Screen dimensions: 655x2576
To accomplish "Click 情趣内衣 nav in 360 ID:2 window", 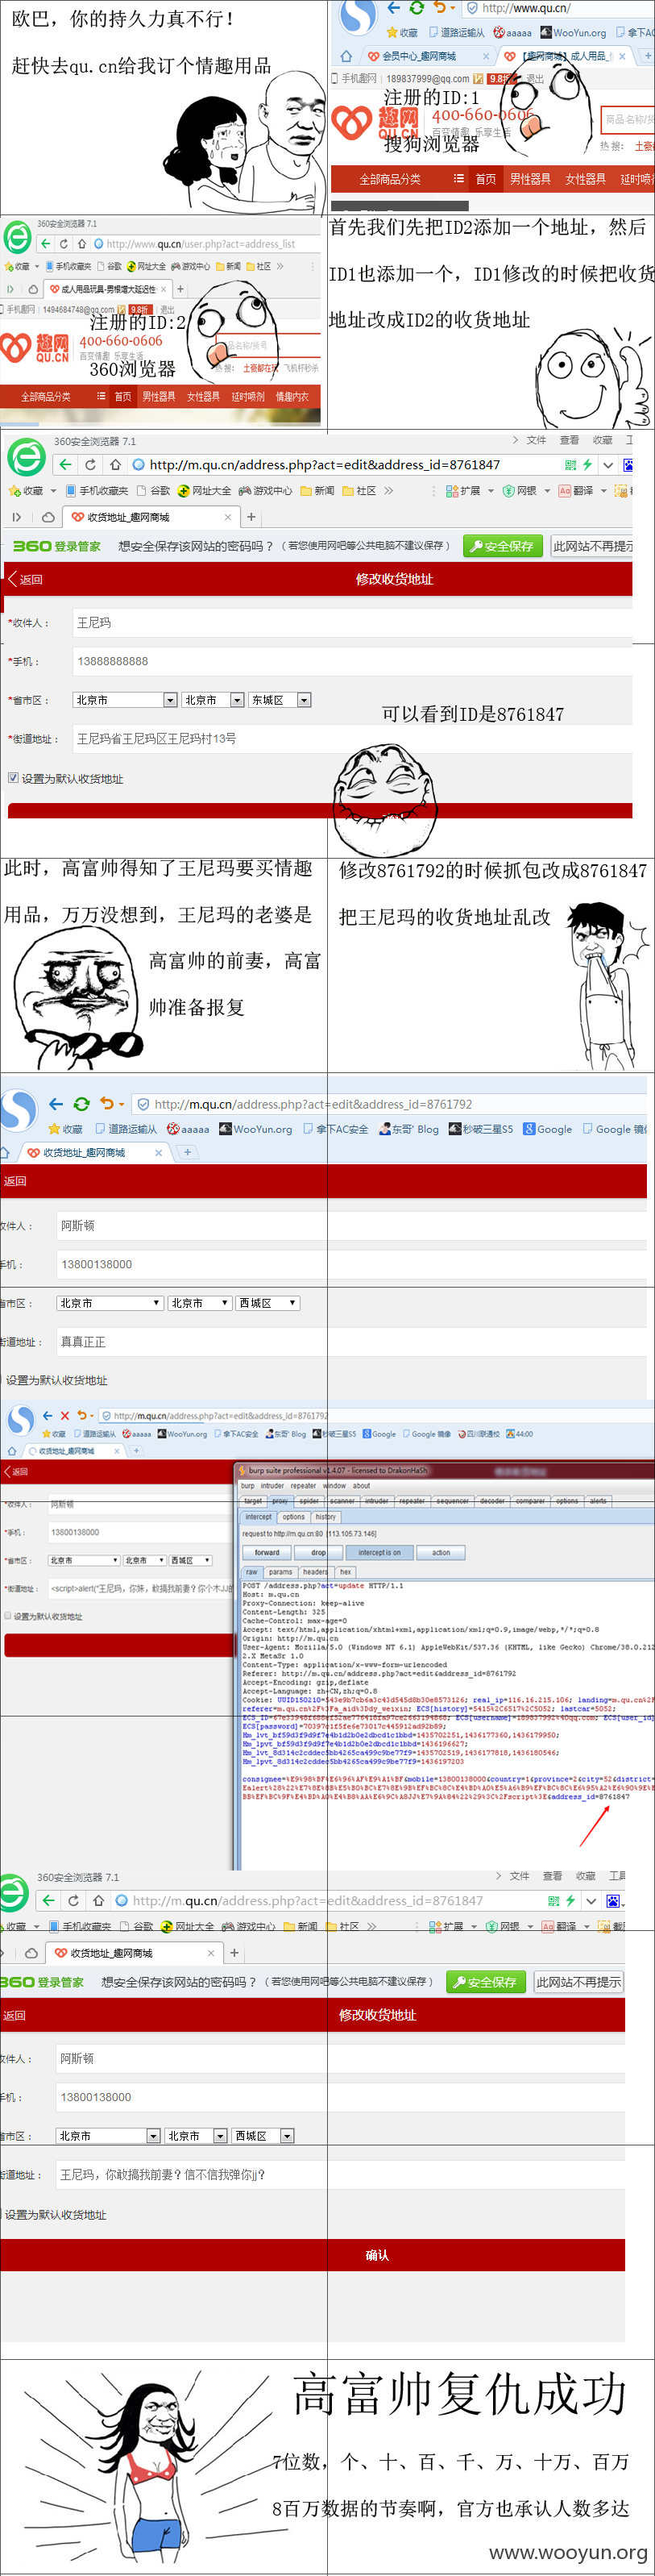I will (292, 396).
